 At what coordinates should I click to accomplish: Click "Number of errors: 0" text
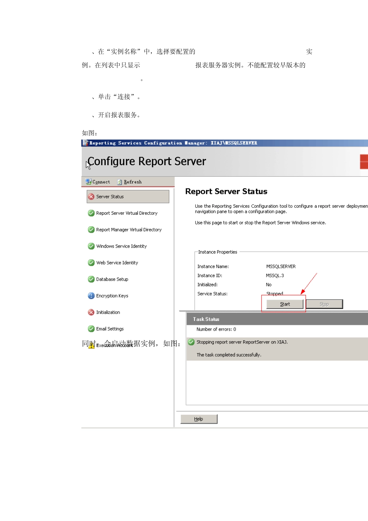point(216,330)
